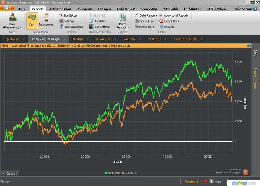The height and width of the screenshot is (186, 260).
Task: Apply filters to all reports
Action: tap(176, 16)
